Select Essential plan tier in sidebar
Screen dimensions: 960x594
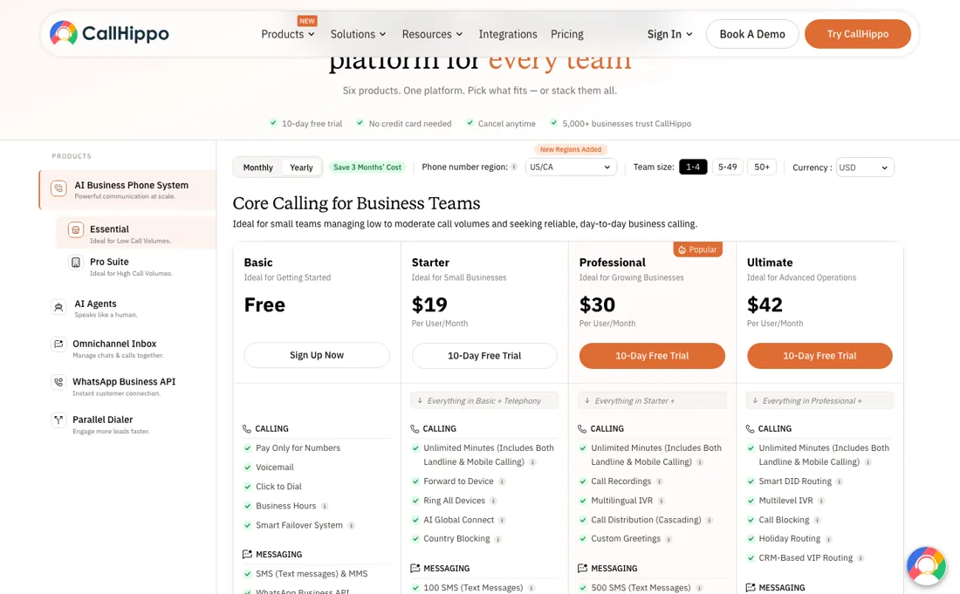point(135,233)
